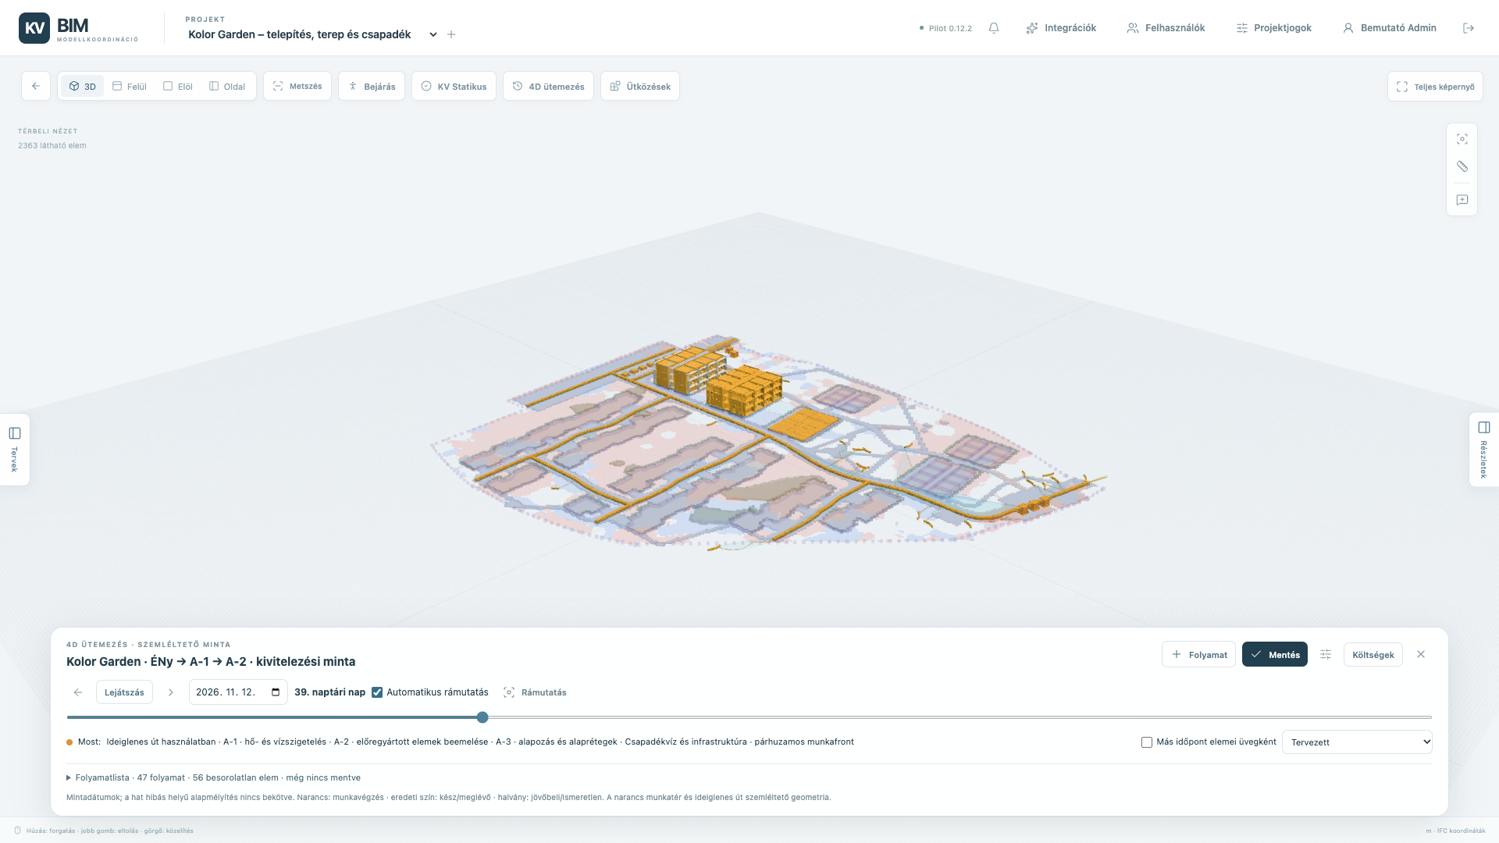Expand the Folyamatlista process list
Screen dimensions: 1499x843
point(213,777)
